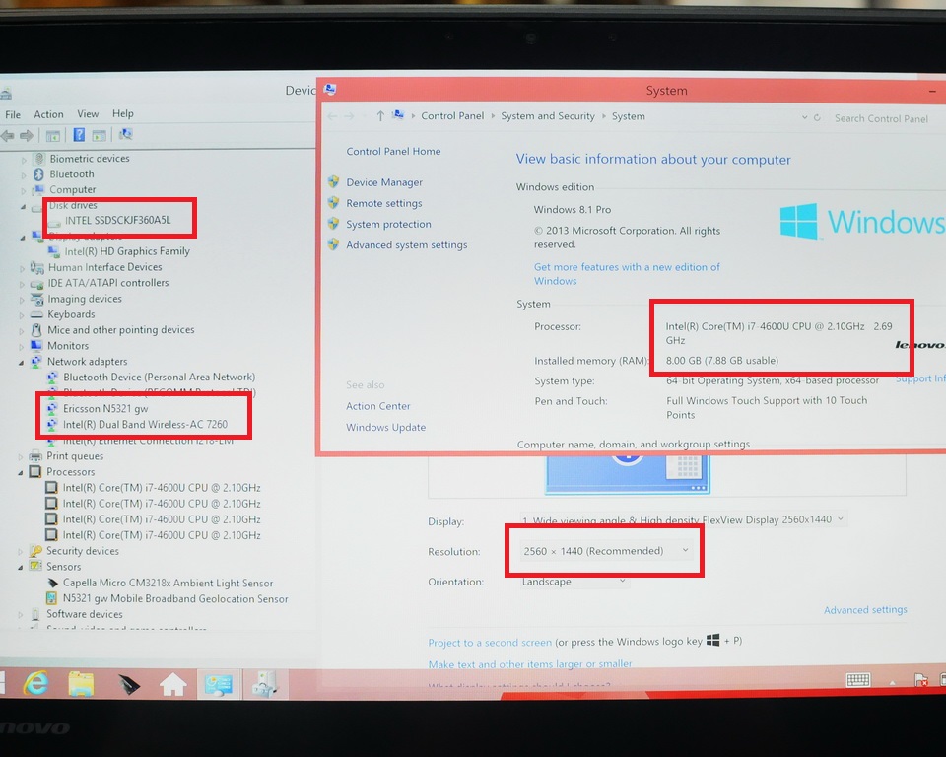Screen dimensions: 946x757
Task: Select the Bluetooth tree icon
Action: 38,173
